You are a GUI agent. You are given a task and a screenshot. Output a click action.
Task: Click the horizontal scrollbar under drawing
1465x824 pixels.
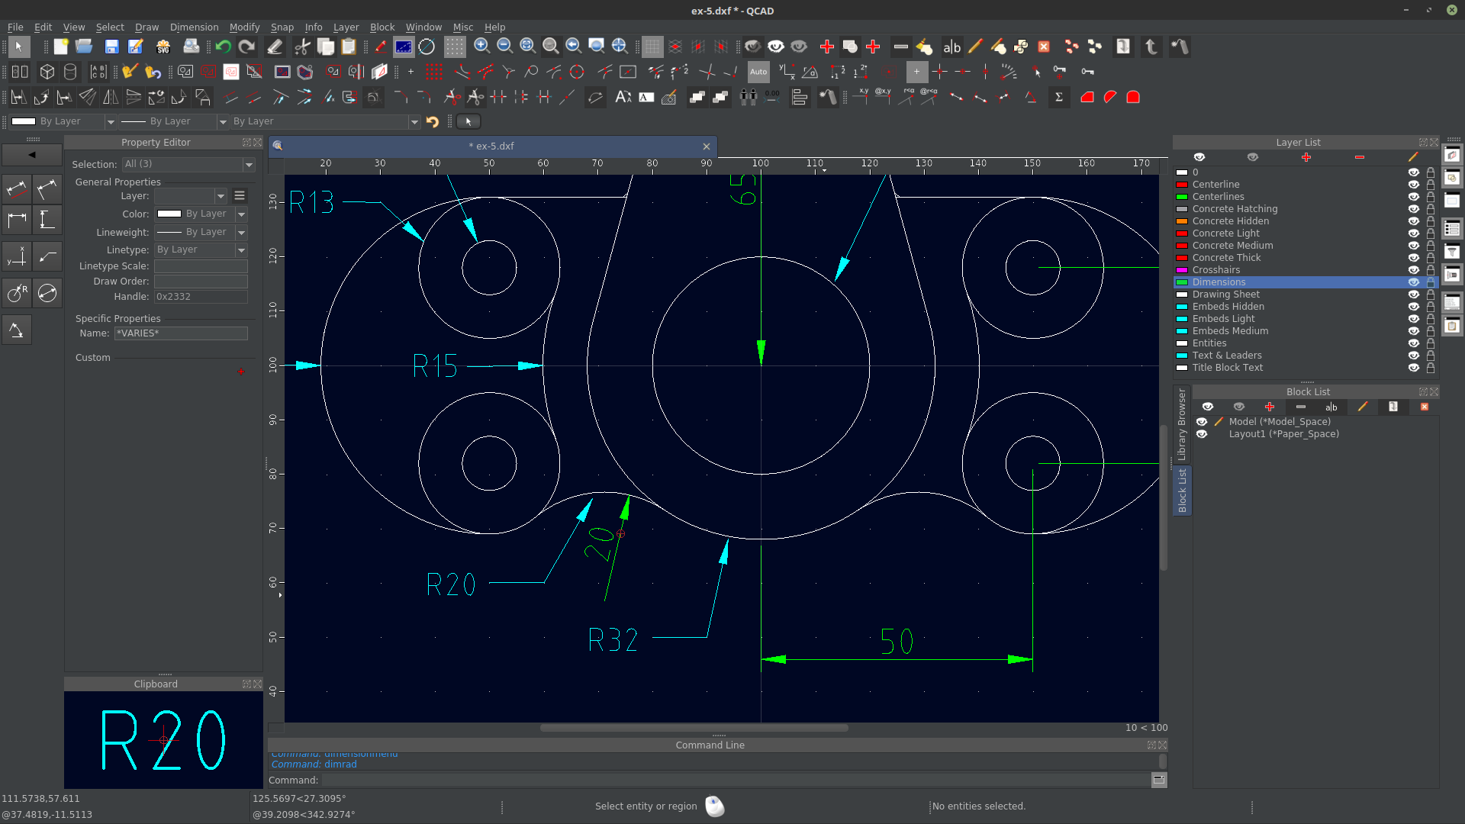pos(694,728)
